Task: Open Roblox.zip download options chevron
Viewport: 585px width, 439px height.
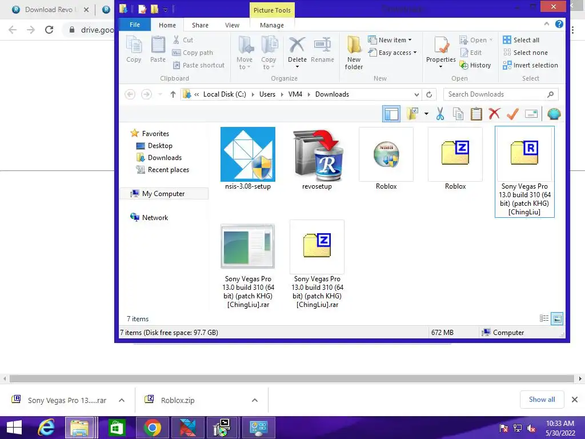Action: (x=254, y=400)
